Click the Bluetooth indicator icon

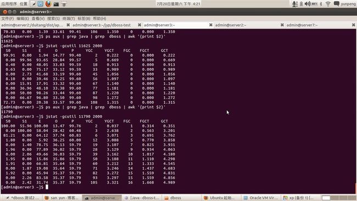point(321,4)
